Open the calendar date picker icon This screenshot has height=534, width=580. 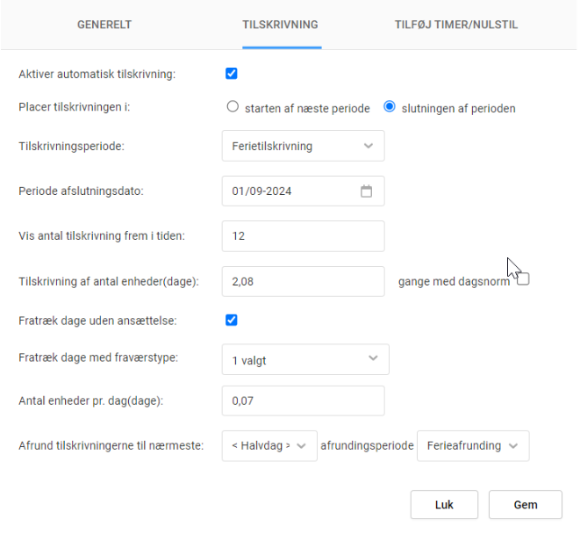tap(367, 191)
